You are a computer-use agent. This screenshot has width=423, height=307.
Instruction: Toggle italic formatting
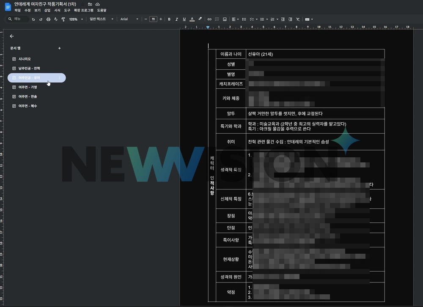tap(177, 19)
